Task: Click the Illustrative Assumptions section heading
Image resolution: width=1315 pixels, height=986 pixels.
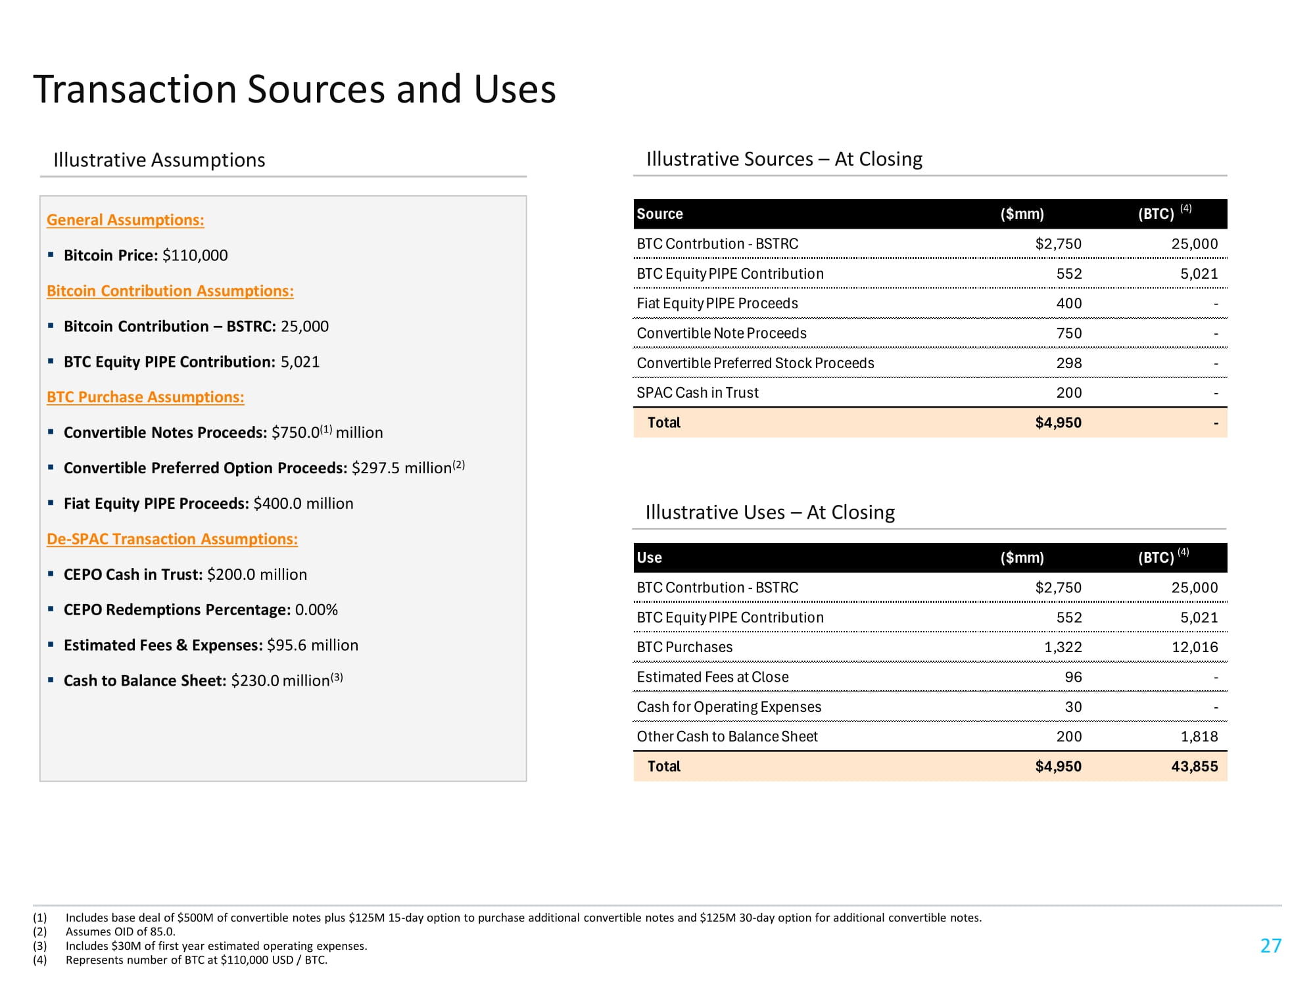Action: [159, 160]
